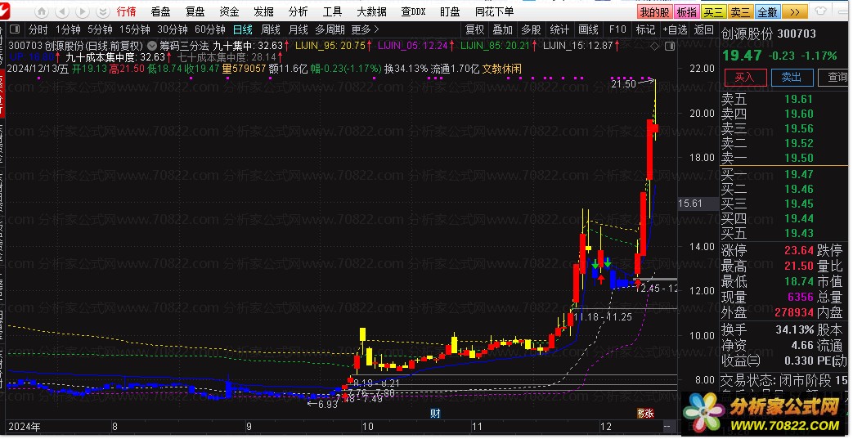The image size is (853, 439).
Task: Click the forward navigation arrow
Action: tap(82, 11)
